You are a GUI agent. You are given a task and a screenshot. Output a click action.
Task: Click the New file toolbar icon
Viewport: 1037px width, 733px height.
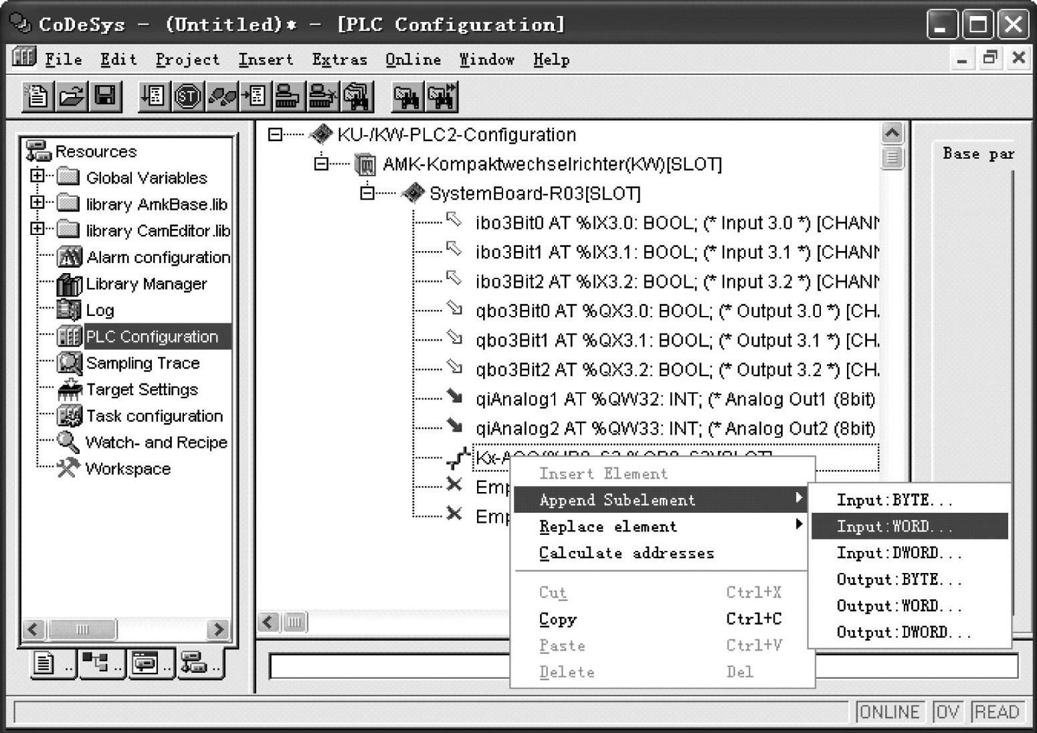[37, 97]
